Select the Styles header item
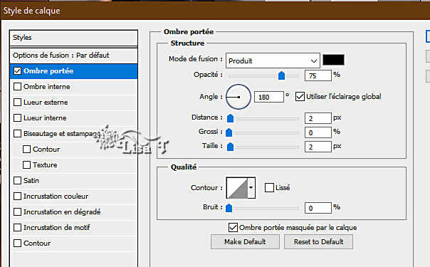The height and width of the screenshot is (267, 430). coord(73,38)
